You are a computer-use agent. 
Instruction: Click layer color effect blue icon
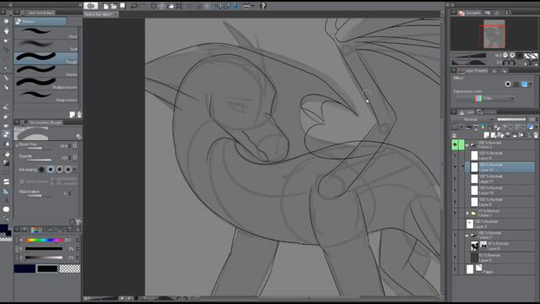coord(524,84)
